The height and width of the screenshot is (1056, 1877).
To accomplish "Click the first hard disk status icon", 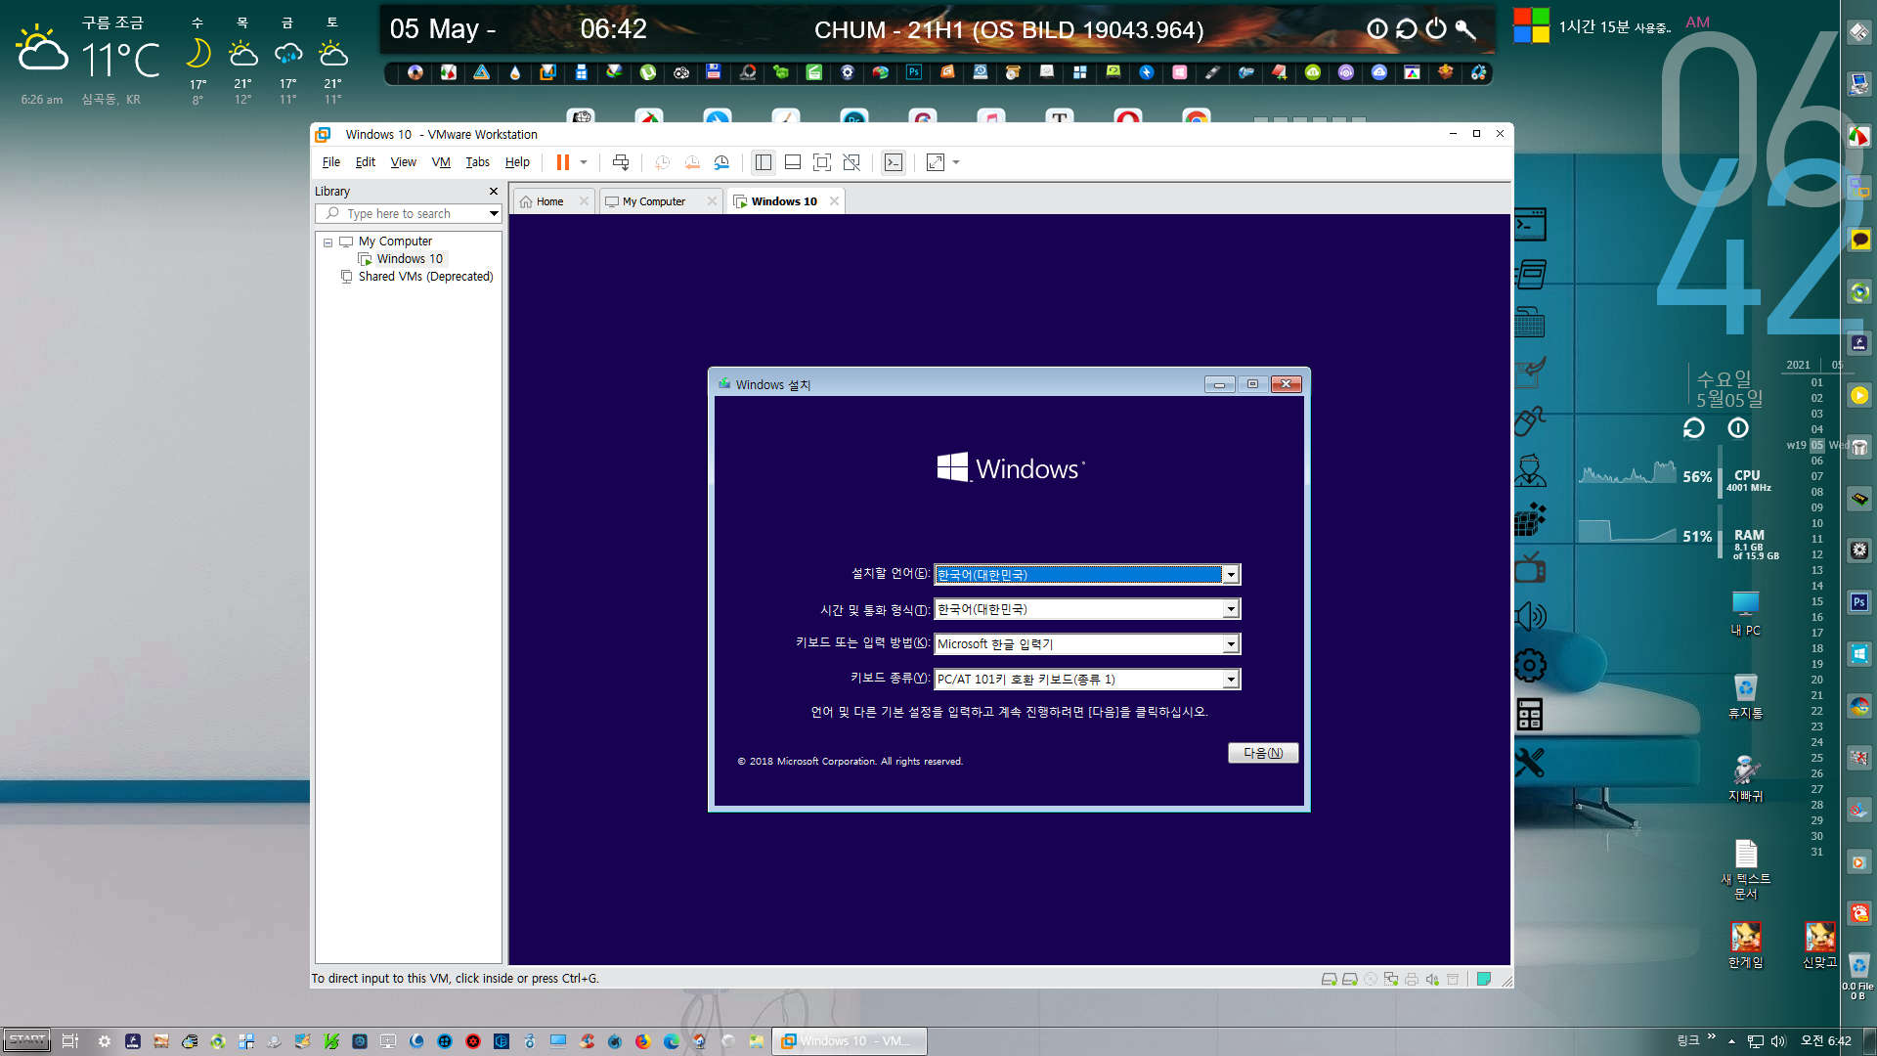I will coord(1329,979).
